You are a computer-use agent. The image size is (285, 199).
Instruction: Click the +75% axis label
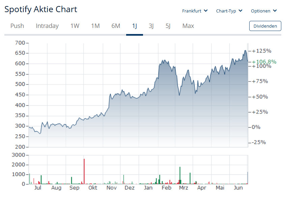pos(260,81)
